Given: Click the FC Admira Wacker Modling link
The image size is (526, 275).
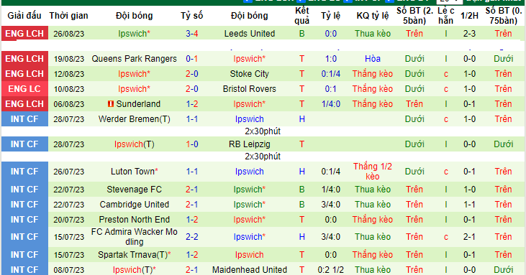Looking at the screenshot, I should [x=134, y=236].
